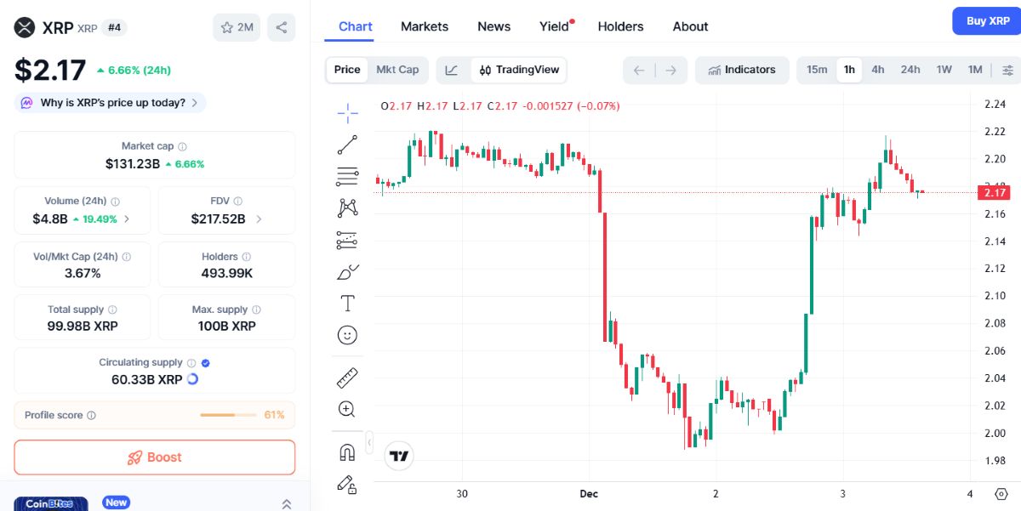Open the Holders tab
Viewport: 1021px width, 511px height.
[621, 26]
